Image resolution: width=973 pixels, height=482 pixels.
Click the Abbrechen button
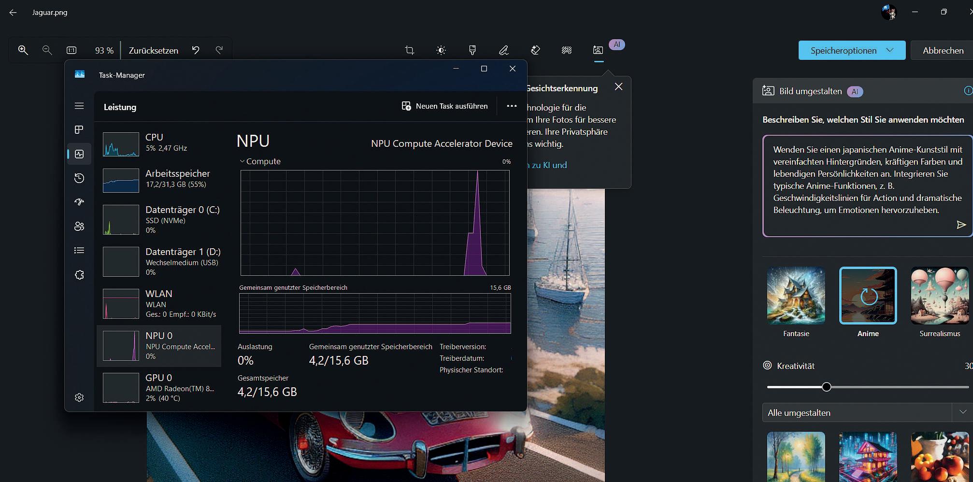coord(943,50)
